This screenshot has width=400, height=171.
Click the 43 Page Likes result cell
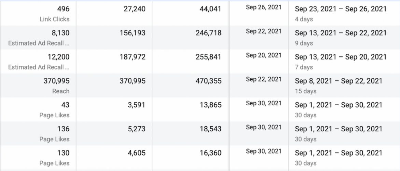point(55,109)
